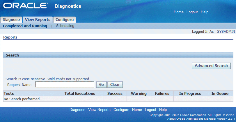The width and height of the screenshot is (236, 122).
Task: Go to the Scheduling subtab
Action: pos(65,26)
